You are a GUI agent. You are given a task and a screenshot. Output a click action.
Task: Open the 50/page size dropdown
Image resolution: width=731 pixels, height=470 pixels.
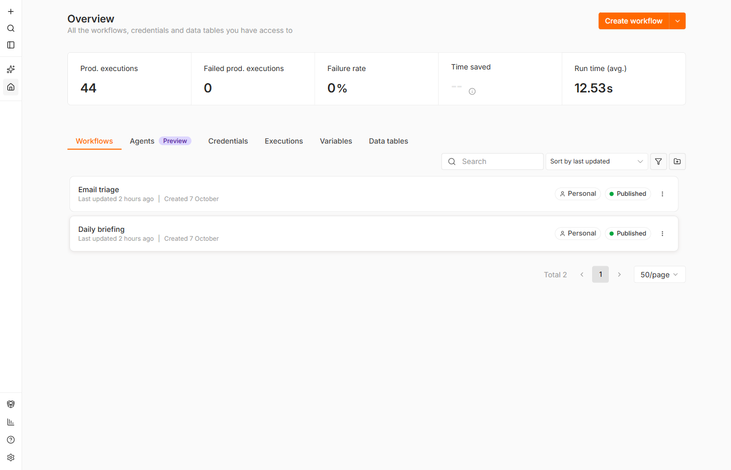[x=659, y=275]
